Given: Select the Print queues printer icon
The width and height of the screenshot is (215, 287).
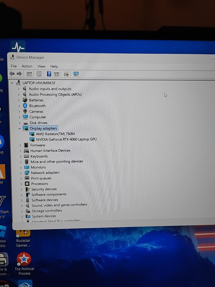Looking at the screenshot, I should click(x=27, y=178).
